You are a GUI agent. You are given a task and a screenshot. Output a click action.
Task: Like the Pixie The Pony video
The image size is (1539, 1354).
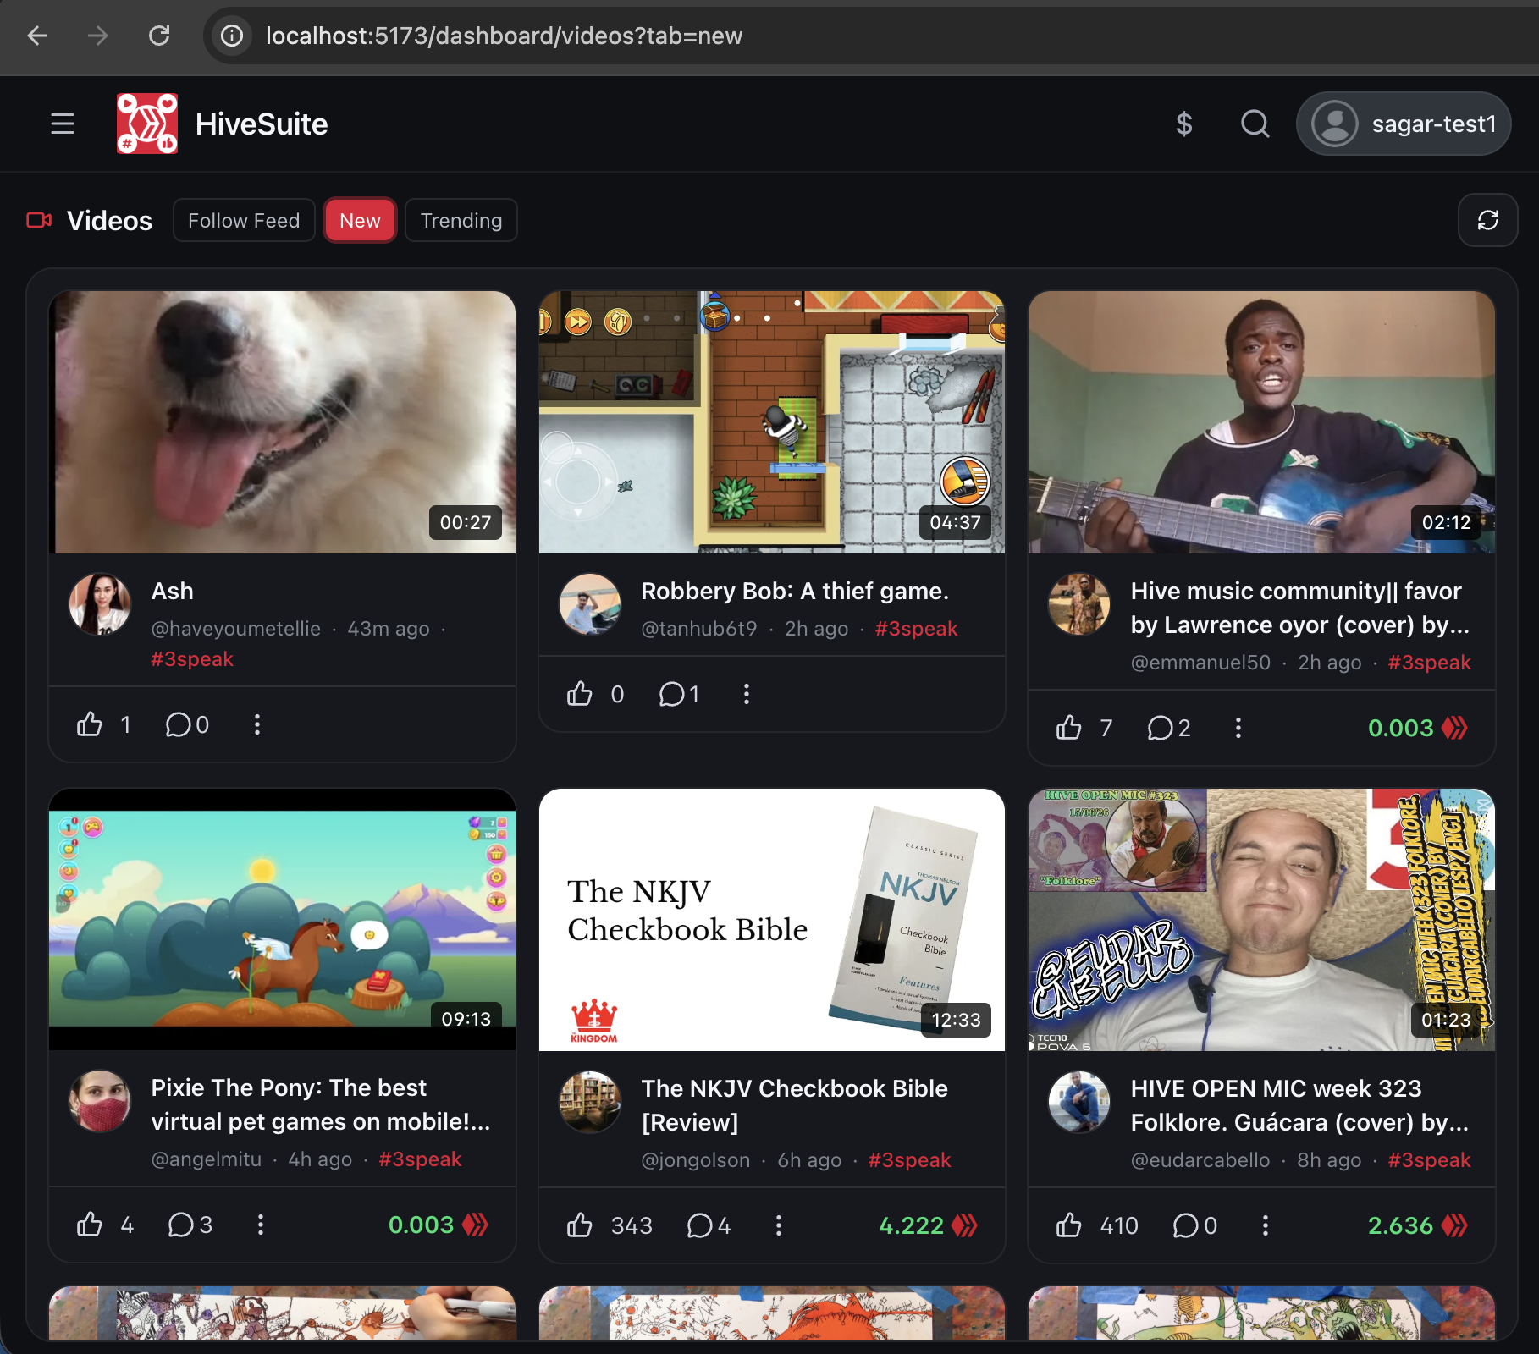click(90, 1225)
